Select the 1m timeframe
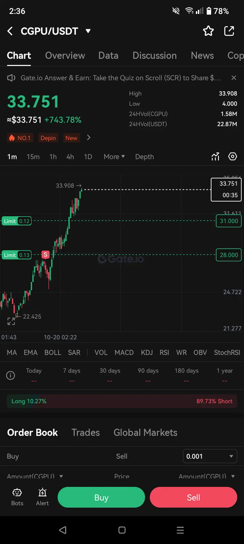Screen dimensions: 244x544 tap(12, 157)
